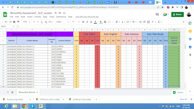Open the Data menu
Screen dimensions: 194x109
click(x=45, y=17)
